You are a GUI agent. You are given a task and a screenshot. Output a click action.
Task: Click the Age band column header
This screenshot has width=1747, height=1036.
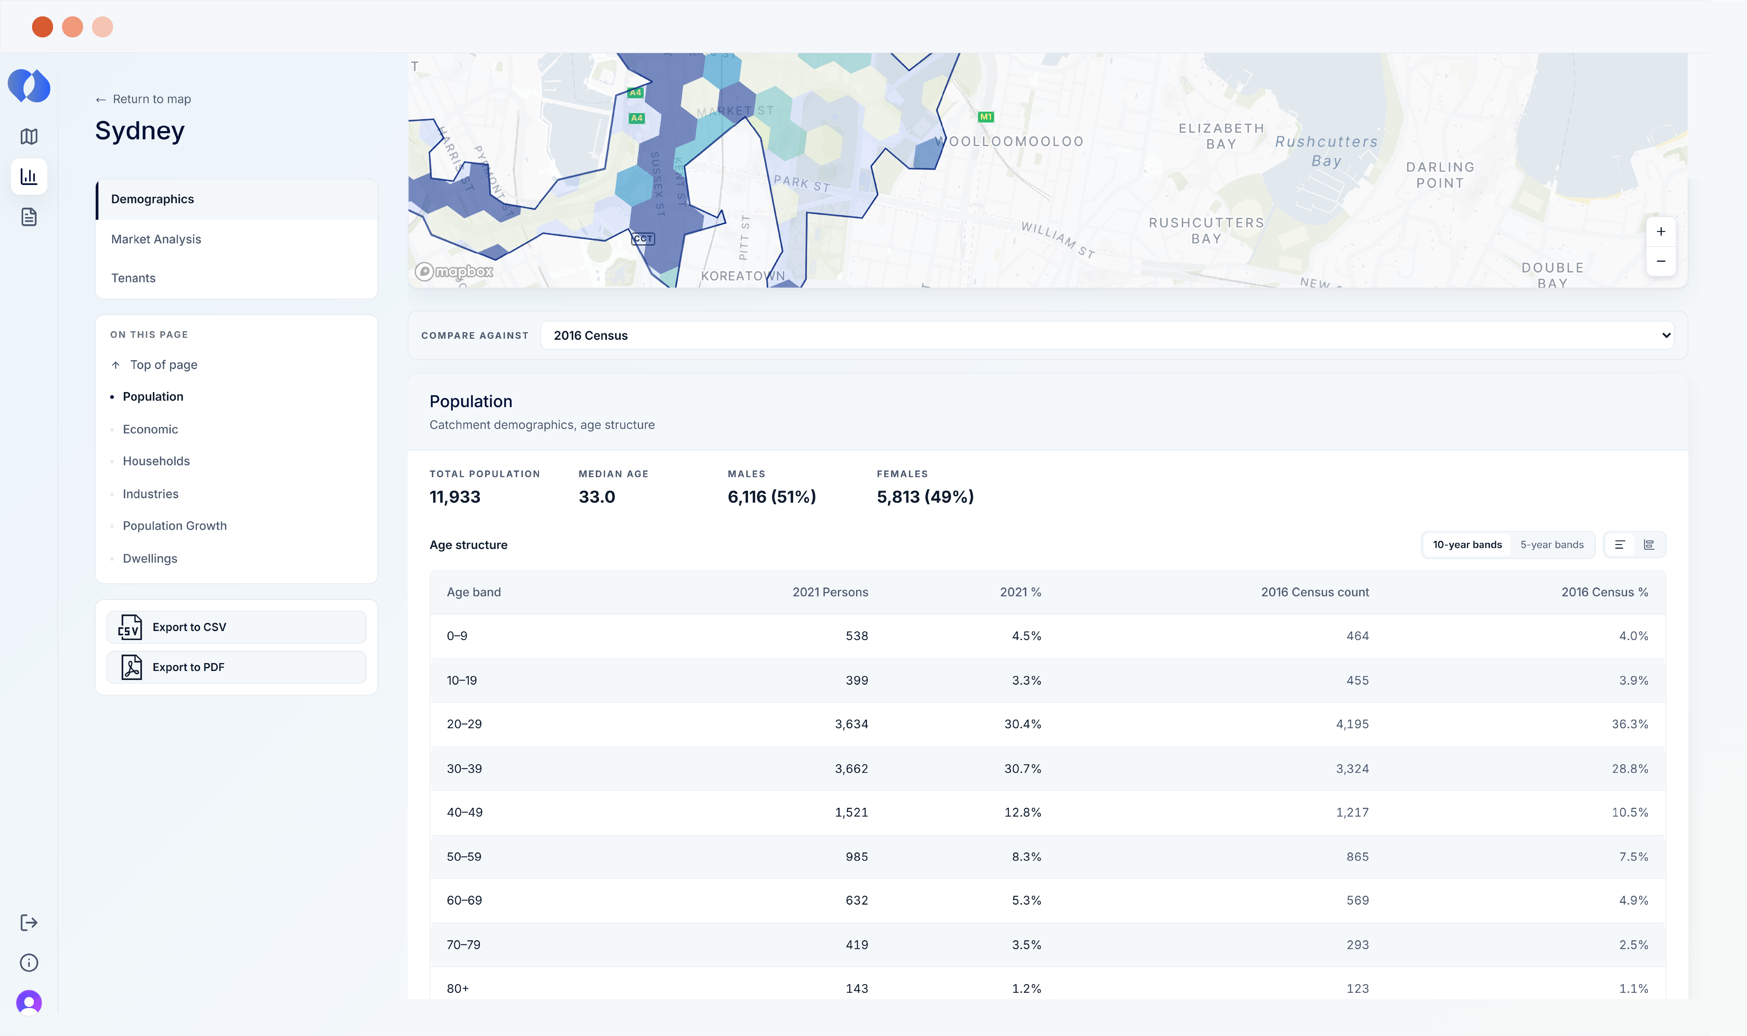[474, 592]
